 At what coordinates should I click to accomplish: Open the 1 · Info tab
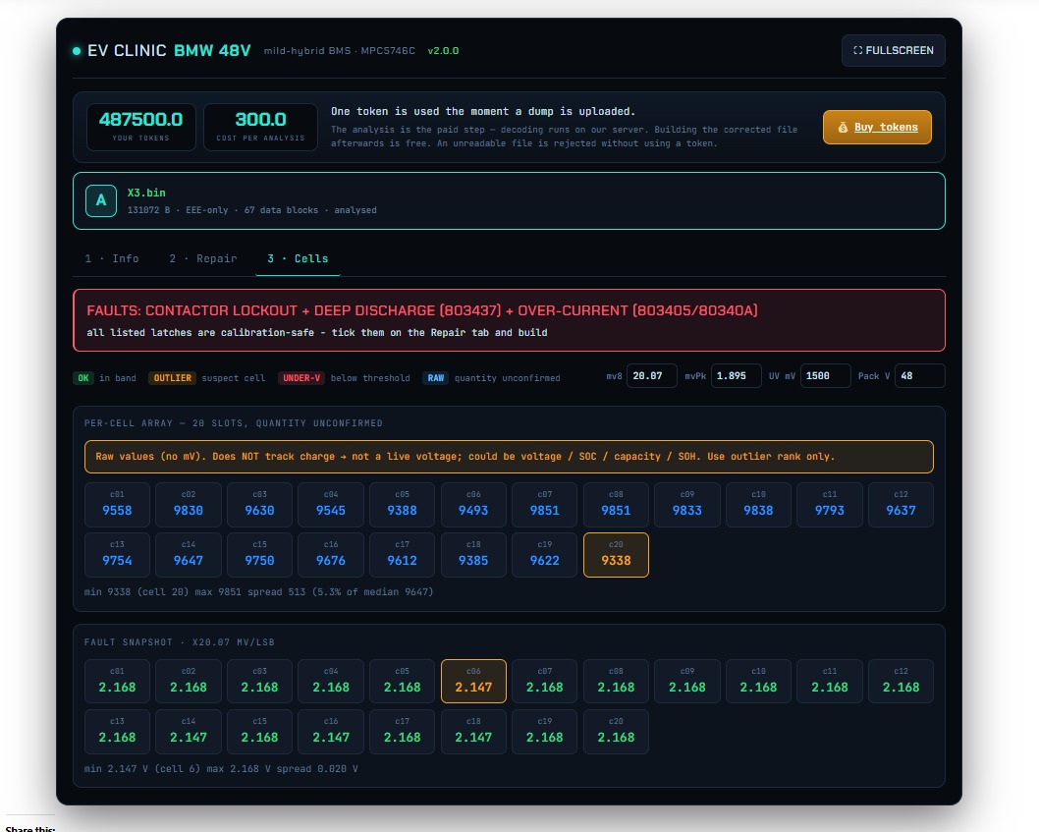(x=112, y=258)
